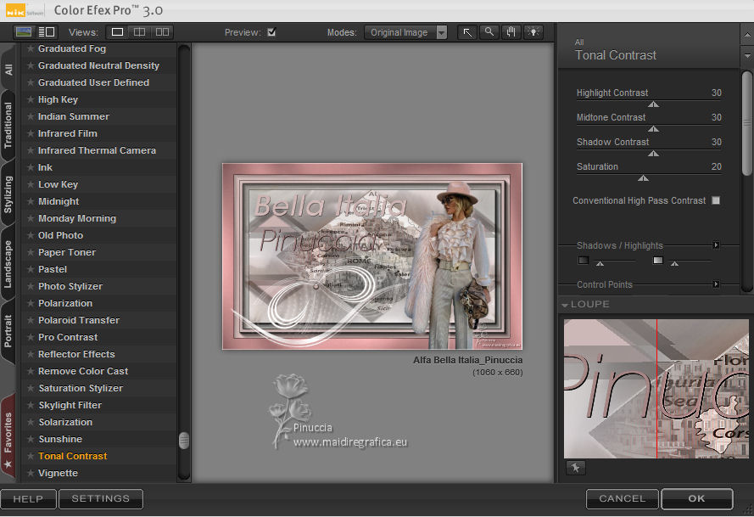Favorite the Vignette filter star
The width and height of the screenshot is (754, 517).
coord(31,473)
